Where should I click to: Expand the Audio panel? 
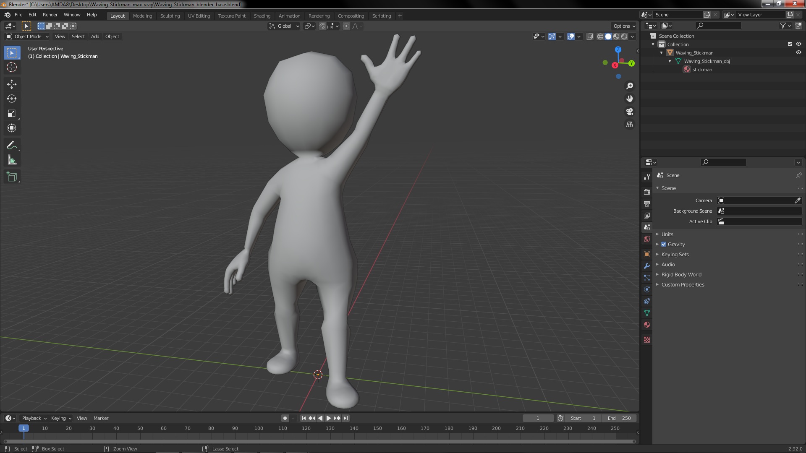point(668,265)
